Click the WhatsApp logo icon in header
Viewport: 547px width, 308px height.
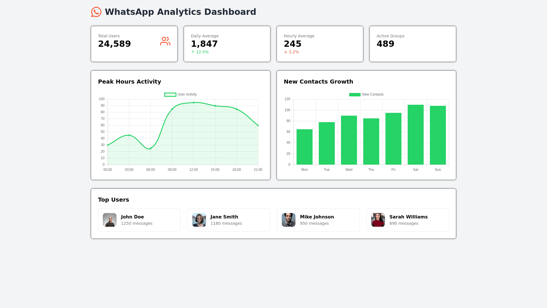pyautogui.click(x=96, y=12)
